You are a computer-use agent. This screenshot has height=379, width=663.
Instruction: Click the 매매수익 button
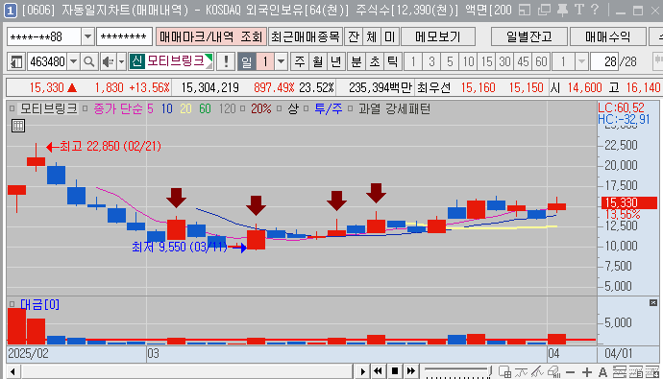[607, 36]
